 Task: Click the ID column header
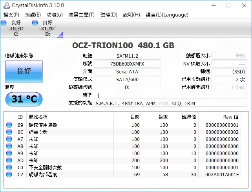pos(20,117)
